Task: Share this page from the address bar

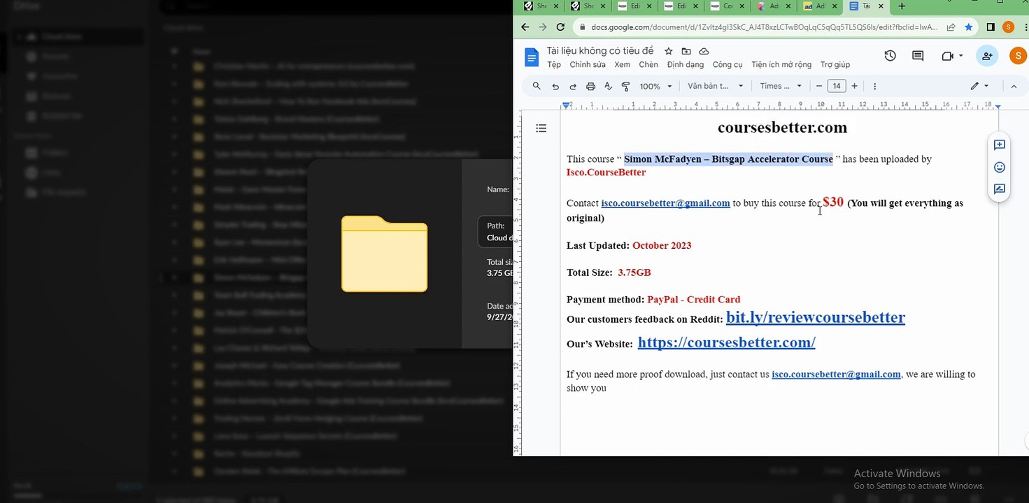Action: point(951,27)
